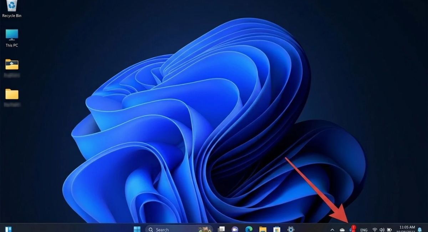This screenshot has width=428, height=232.
Task: Open the OneDrive cloud tray icon
Action: [342, 230]
